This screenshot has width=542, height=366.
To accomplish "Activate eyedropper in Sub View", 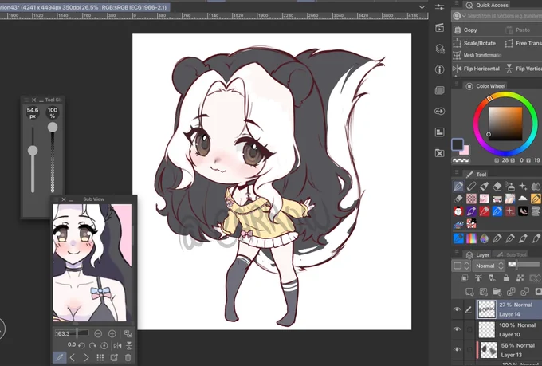I will tap(59, 357).
